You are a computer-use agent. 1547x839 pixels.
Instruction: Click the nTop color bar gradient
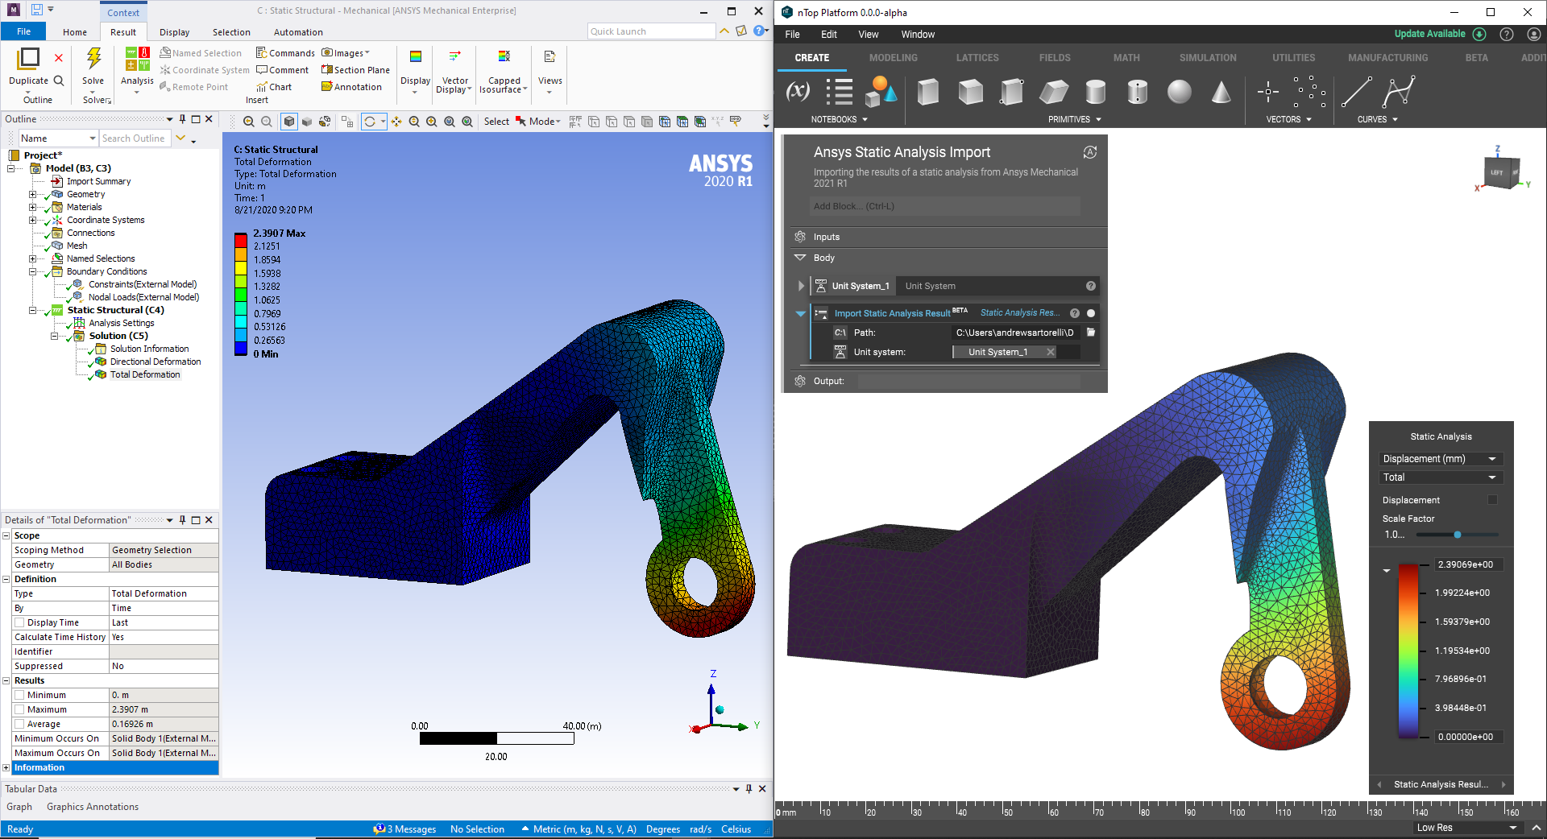1408,651
